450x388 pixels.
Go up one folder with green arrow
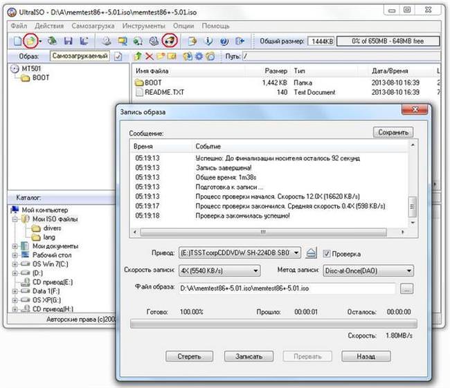pos(138,56)
